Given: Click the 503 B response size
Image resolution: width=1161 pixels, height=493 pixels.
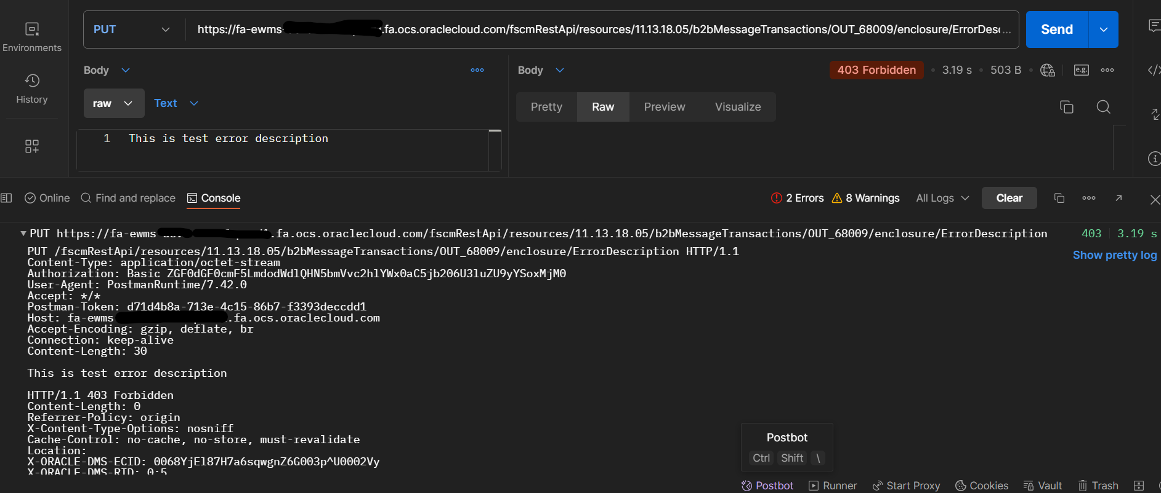Looking at the screenshot, I should (1005, 70).
